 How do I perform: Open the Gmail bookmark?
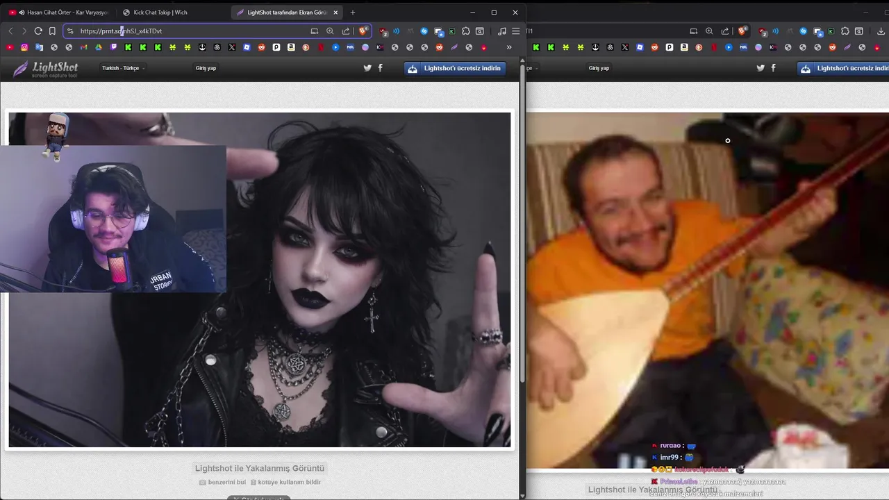(x=83, y=47)
